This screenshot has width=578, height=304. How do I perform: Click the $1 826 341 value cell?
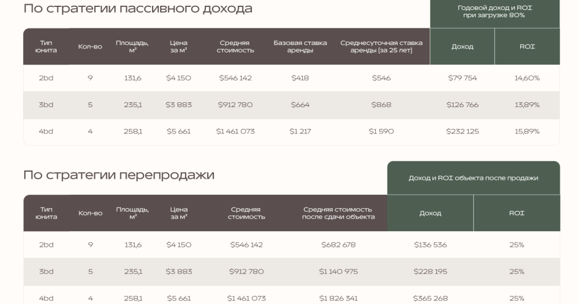338,298
